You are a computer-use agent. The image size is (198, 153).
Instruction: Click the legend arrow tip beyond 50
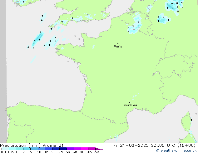[99, 149]
